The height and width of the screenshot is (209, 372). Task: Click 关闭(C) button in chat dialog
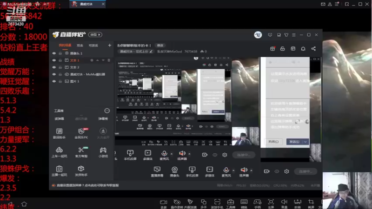pyautogui.click(x=273, y=142)
